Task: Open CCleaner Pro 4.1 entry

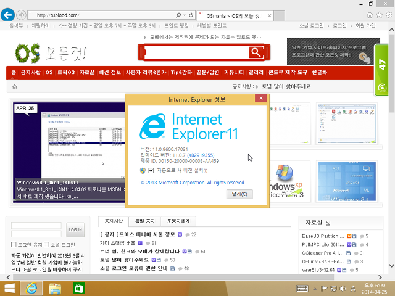Action: 323,253
